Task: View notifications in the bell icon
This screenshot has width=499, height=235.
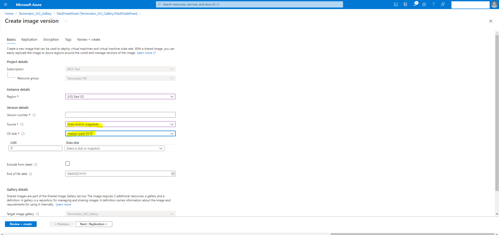Action: (415, 4)
